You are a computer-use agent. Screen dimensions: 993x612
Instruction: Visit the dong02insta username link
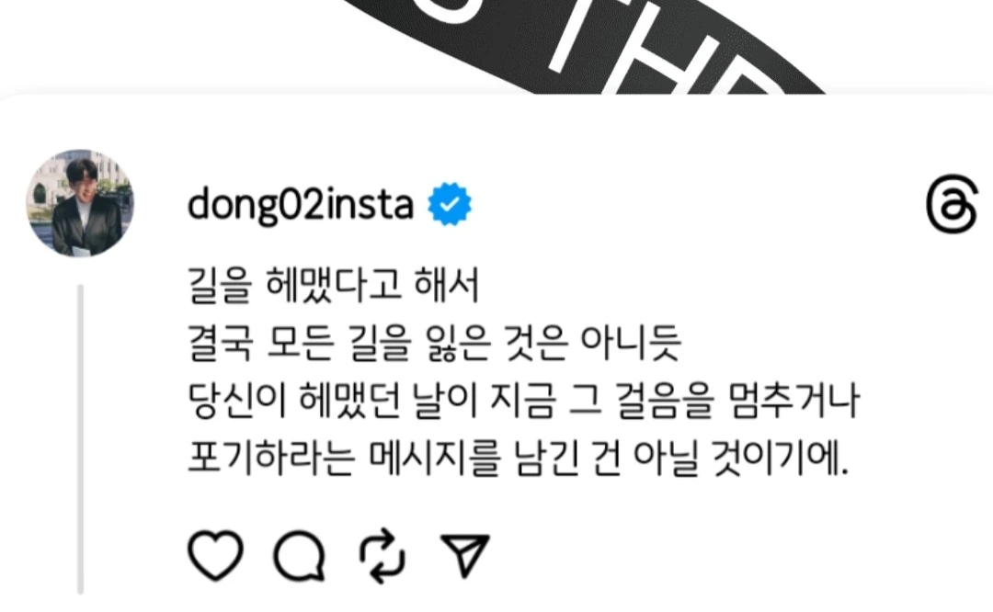tap(301, 205)
